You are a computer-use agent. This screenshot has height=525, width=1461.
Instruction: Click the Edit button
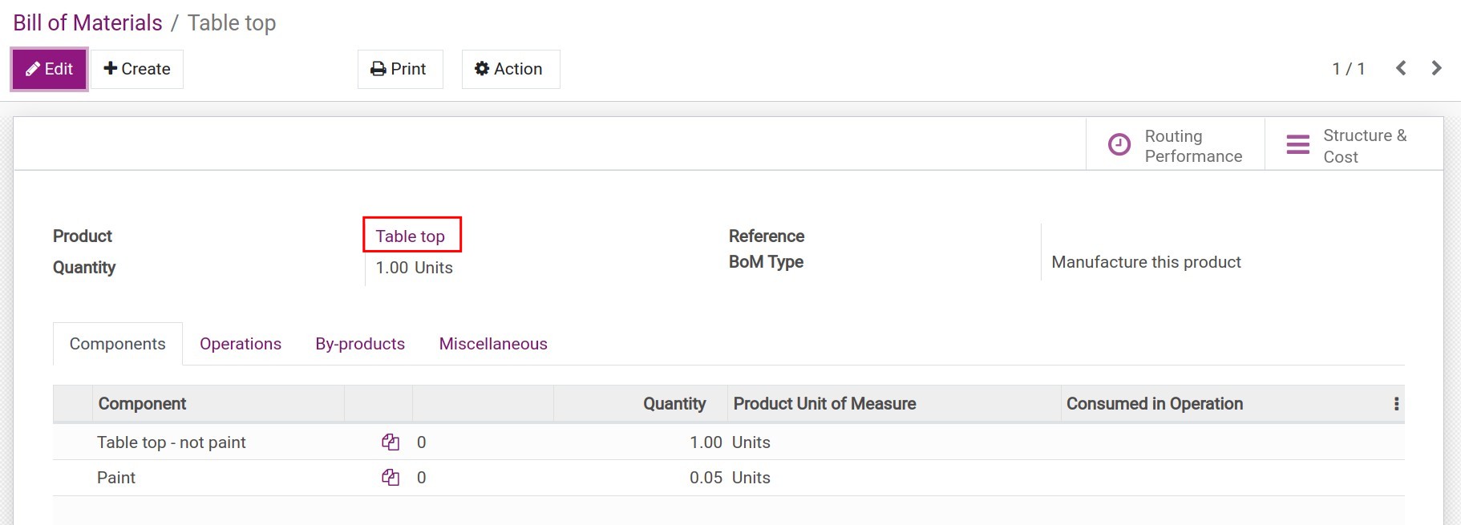49,69
